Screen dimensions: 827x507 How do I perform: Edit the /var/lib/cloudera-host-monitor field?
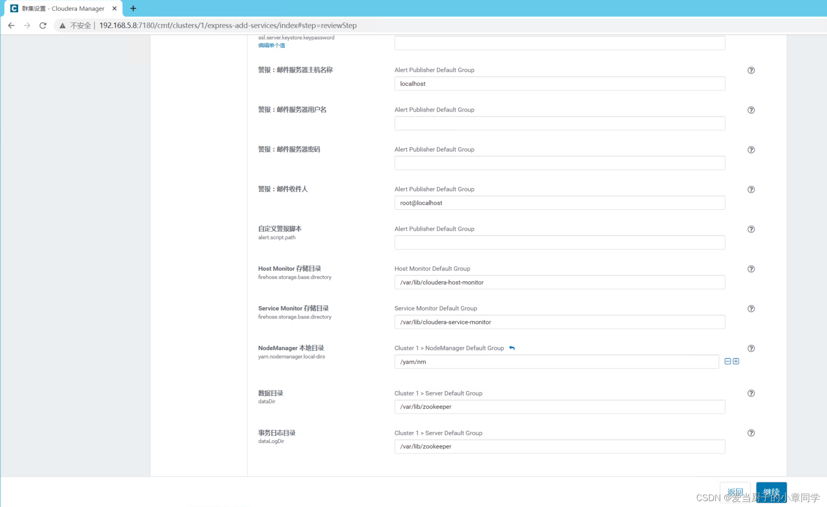pyautogui.click(x=560, y=282)
